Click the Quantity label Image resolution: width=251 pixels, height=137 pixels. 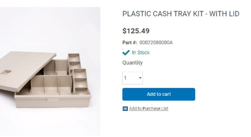tap(133, 63)
